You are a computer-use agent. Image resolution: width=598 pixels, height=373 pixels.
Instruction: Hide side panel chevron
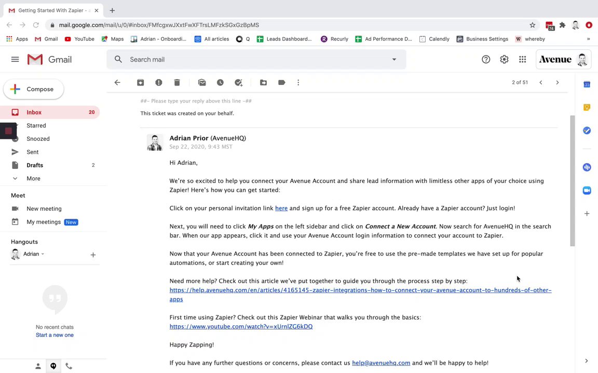(587, 361)
